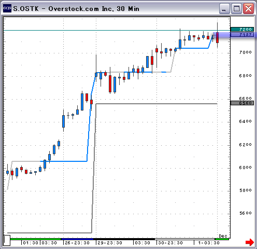Click the 1-03:30 time axis label

pos(209,243)
